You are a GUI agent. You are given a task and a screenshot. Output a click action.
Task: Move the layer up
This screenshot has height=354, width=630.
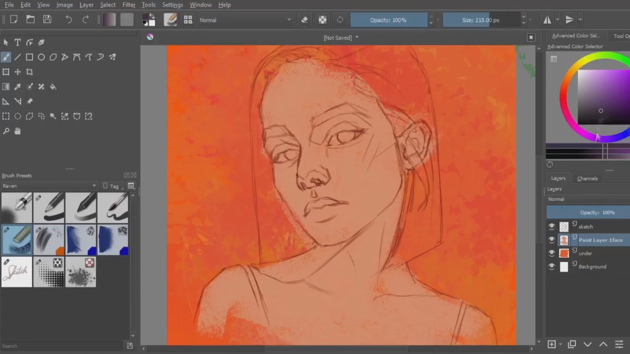pos(603,345)
